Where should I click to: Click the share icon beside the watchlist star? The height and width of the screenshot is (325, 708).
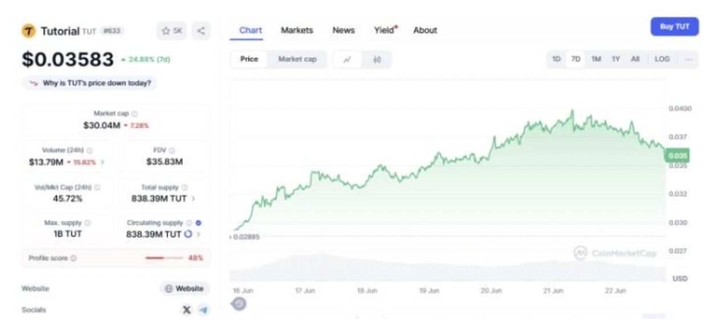201,31
